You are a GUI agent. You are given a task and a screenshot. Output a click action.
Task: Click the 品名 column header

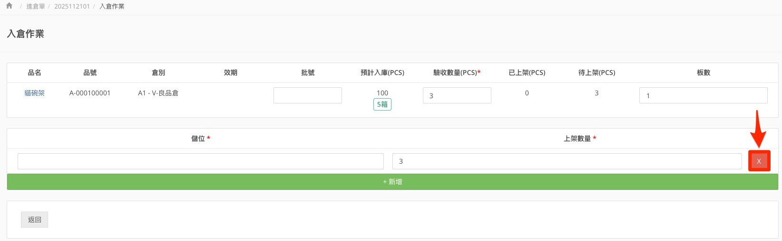(34, 73)
